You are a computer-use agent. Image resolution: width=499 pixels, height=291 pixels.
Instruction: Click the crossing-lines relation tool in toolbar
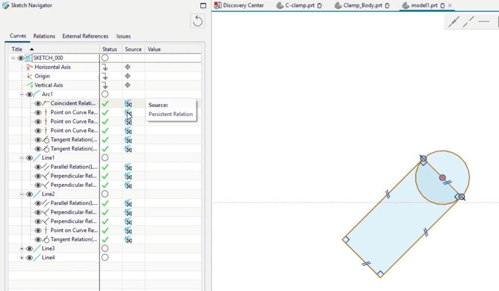coord(454,22)
